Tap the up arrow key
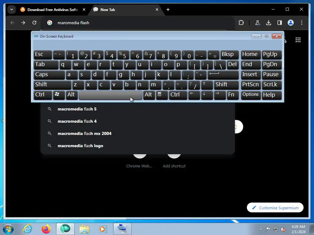The height and width of the screenshot is (235, 314). click(x=207, y=85)
